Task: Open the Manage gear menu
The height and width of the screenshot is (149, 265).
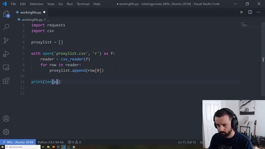Action: 6,132
